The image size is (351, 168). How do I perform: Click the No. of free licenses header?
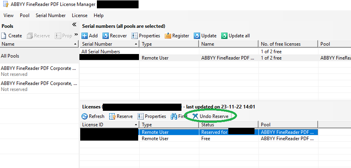[x=288, y=44]
